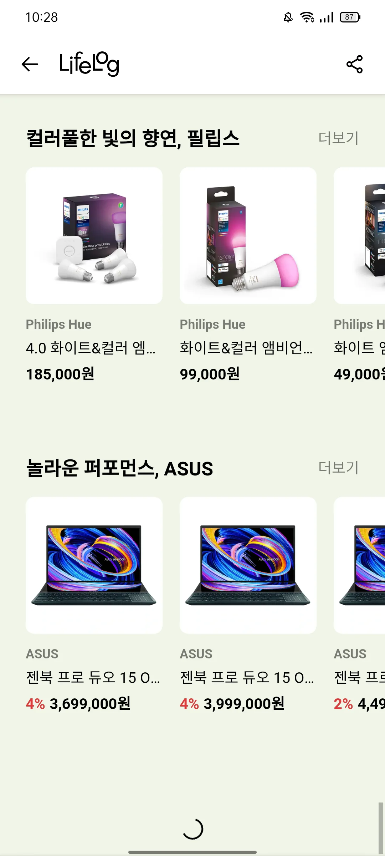Open partially visible third Philips product
The height and width of the screenshot is (856, 385).
click(359, 236)
